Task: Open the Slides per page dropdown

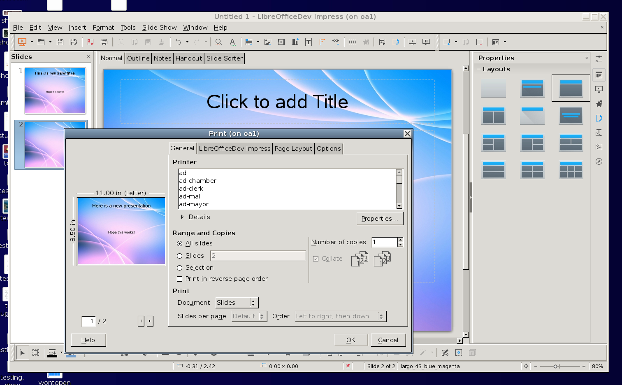Action: pyautogui.click(x=249, y=317)
